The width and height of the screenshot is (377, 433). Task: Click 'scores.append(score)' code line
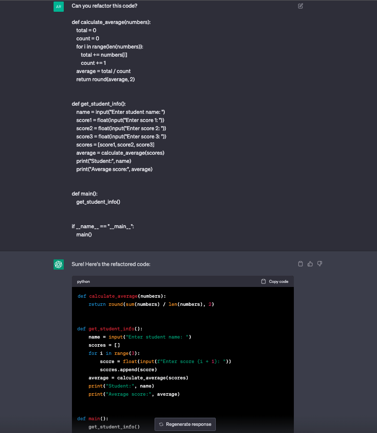pos(129,370)
